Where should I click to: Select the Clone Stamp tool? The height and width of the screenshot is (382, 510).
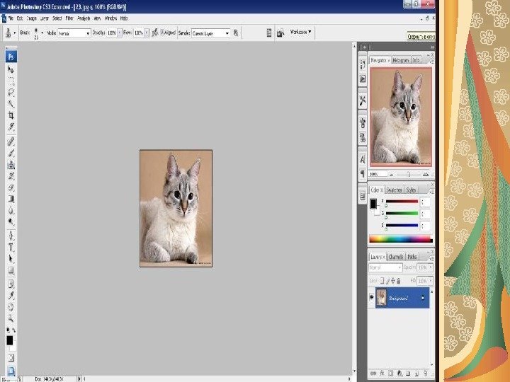pos(11,165)
